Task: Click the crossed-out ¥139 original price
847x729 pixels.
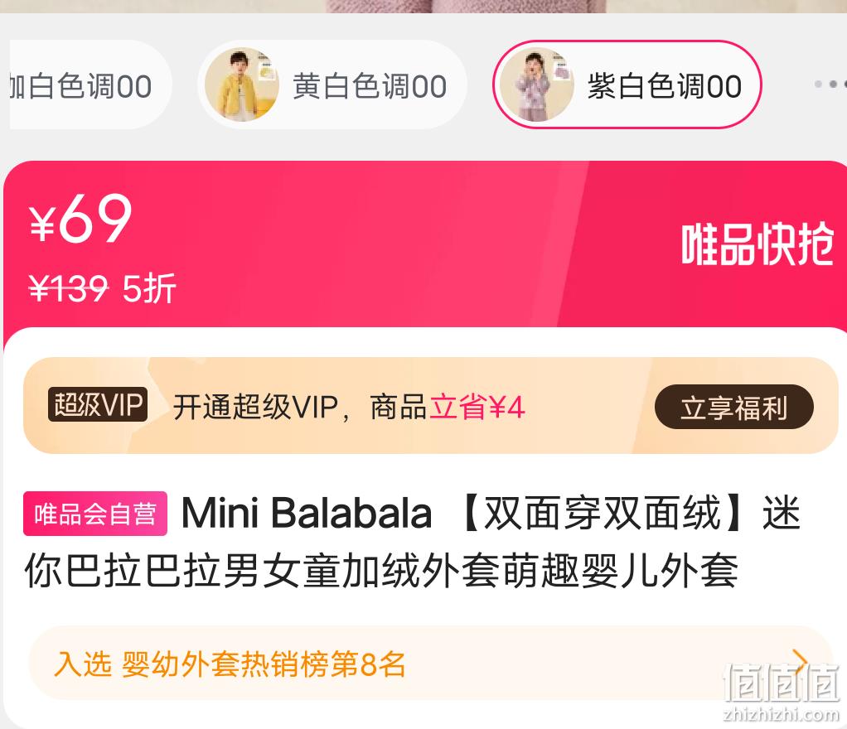Action: pos(68,288)
